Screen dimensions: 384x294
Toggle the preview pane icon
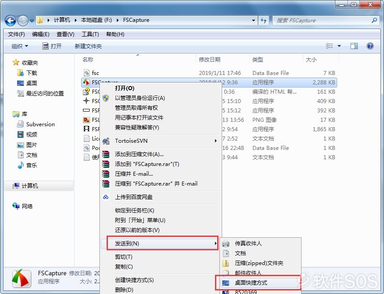(x=354, y=46)
